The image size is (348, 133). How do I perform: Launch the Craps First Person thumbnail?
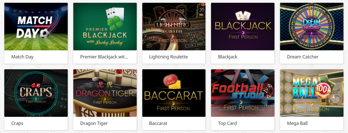click(36, 93)
